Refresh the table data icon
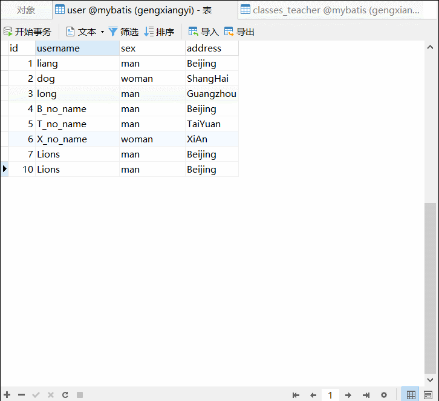This screenshot has width=439, height=401. [65, 395]
